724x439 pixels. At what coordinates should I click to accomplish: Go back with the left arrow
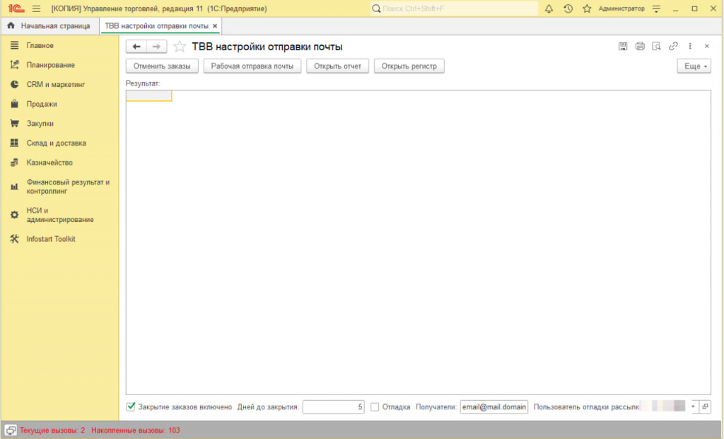(136, 47)
